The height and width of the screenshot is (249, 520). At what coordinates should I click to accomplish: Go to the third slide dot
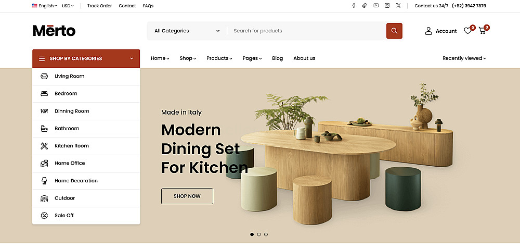point(266,234)
